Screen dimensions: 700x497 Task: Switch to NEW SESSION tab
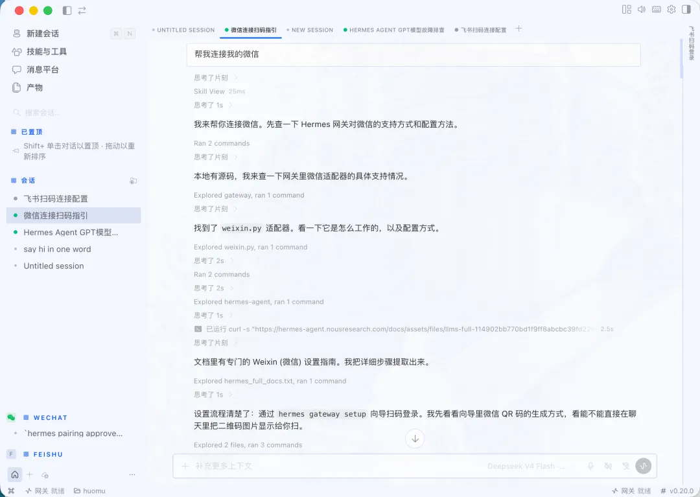pos(310,30)
